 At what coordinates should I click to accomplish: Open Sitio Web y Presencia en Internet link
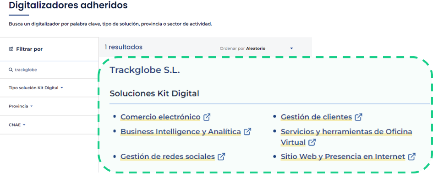coord(343,157)
